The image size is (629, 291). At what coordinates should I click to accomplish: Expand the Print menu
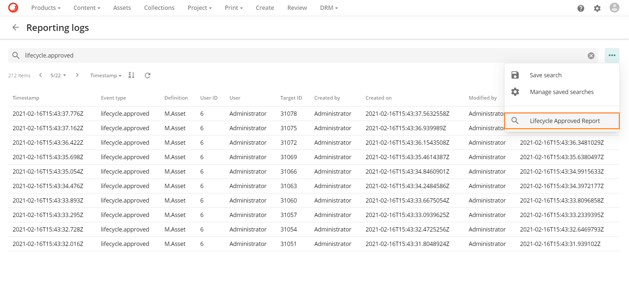[234, 8]
